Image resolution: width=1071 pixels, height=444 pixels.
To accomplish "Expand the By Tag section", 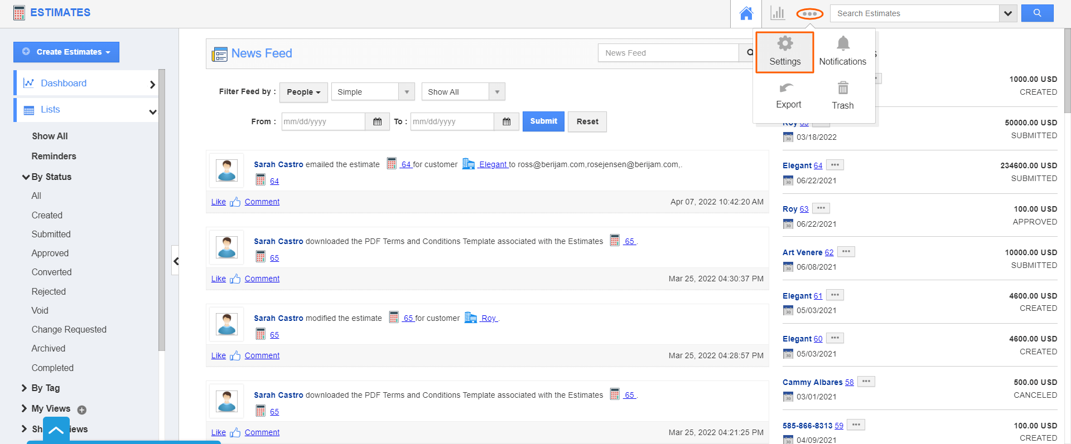I will click(24, 388).
